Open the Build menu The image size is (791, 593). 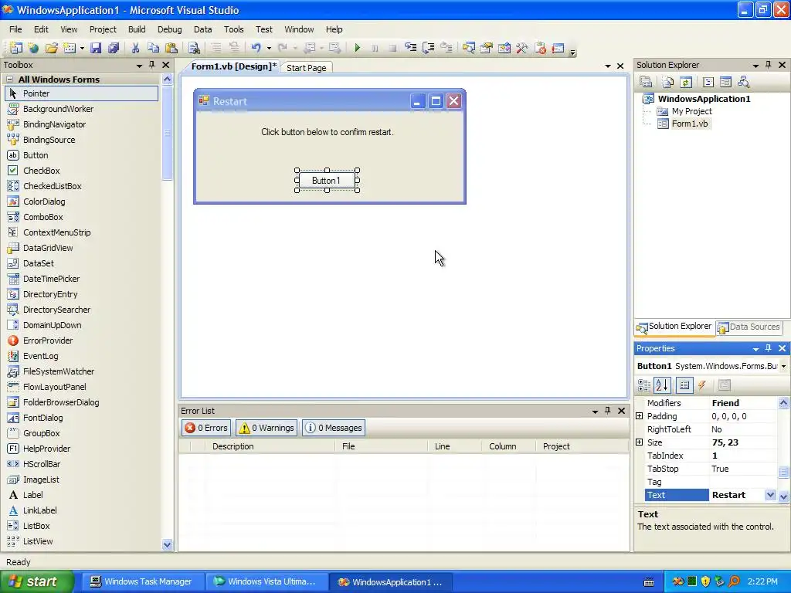[x=137, y=29]
